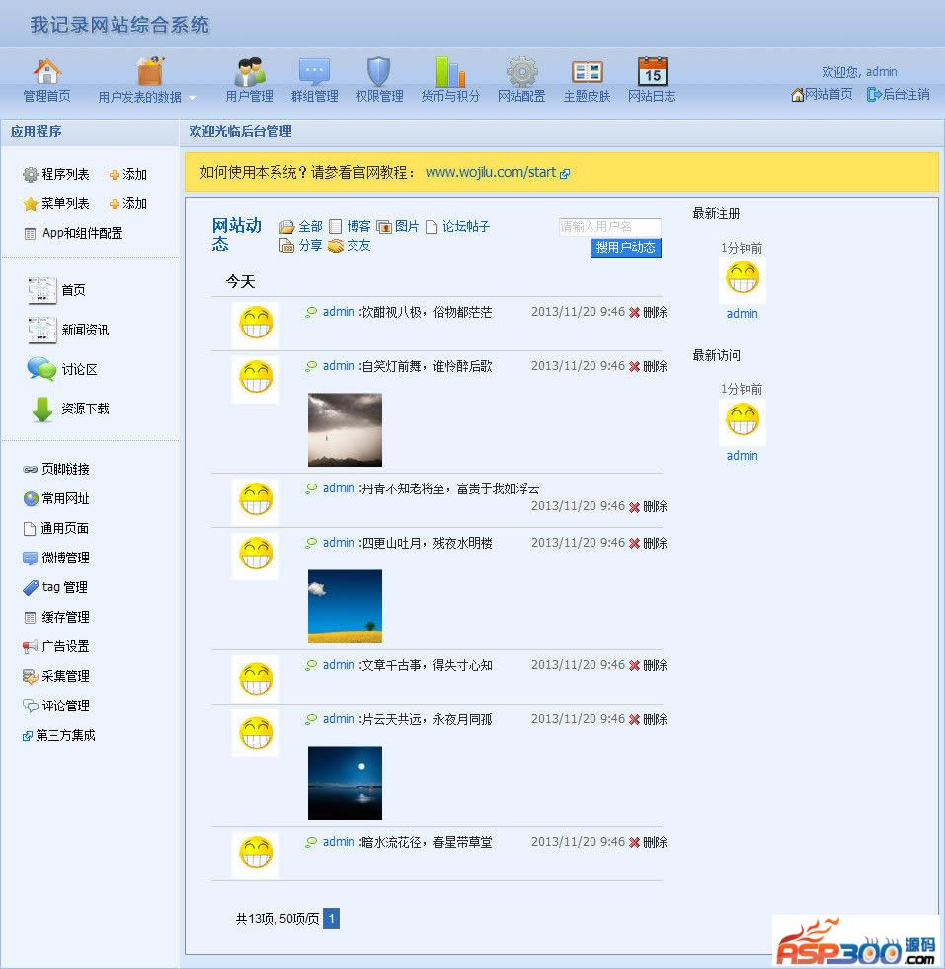Click 搜用户动态 button
Viewport: 945px width, 969px height.
click(626, 248)
